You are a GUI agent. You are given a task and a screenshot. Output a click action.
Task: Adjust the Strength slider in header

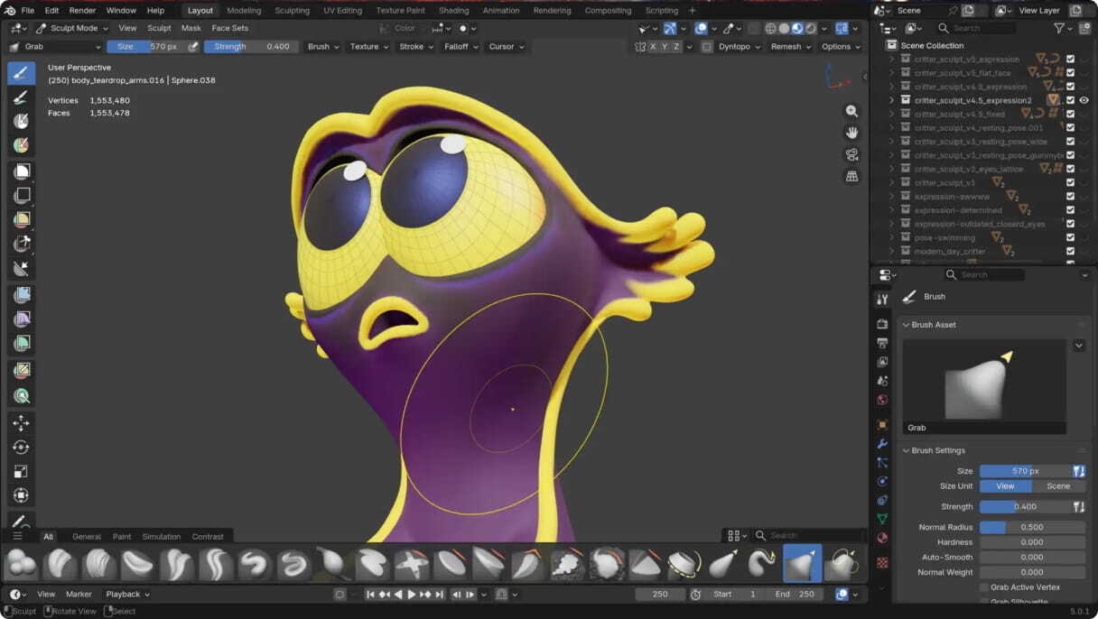[252, 46]
